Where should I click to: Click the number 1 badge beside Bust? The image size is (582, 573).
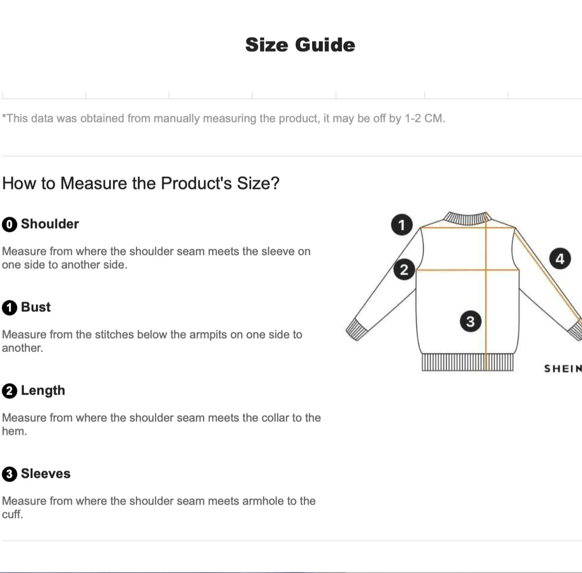[10, 308]
